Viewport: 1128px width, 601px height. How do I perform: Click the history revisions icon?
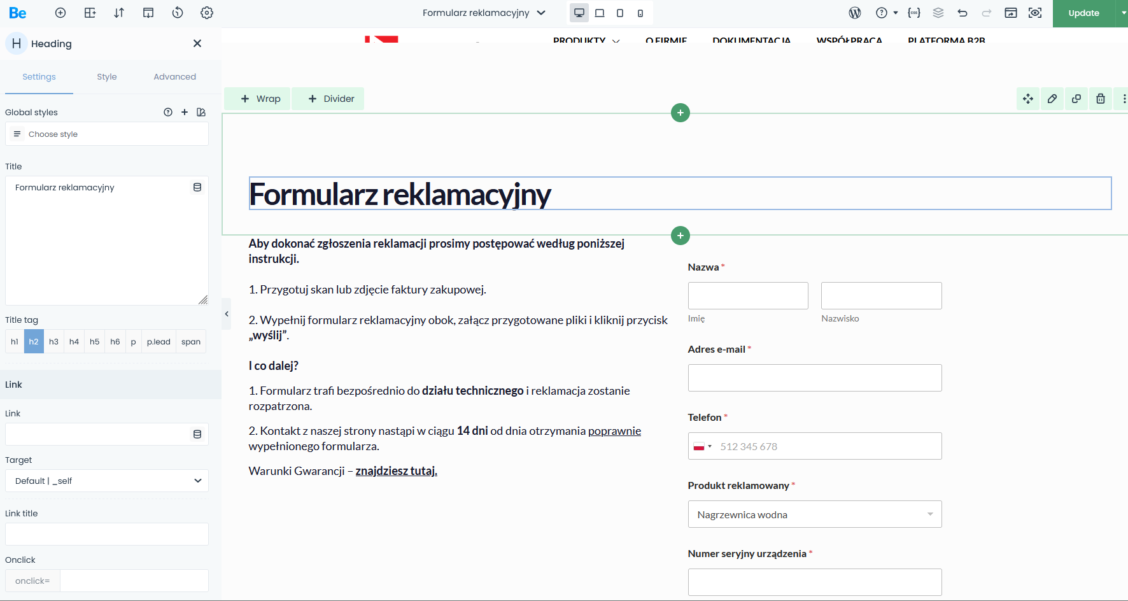[x=178, y=13]
